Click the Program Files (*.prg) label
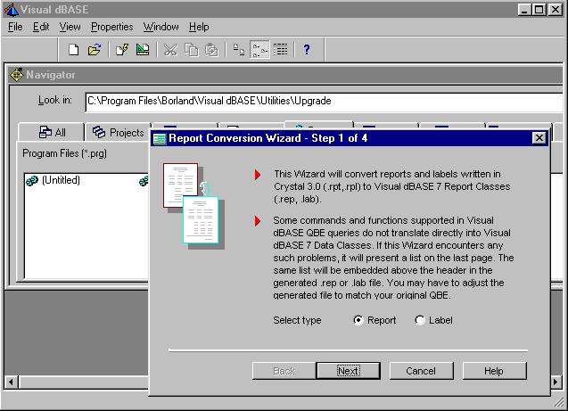This screenshot has height=411, width=568. coord(64,153)
